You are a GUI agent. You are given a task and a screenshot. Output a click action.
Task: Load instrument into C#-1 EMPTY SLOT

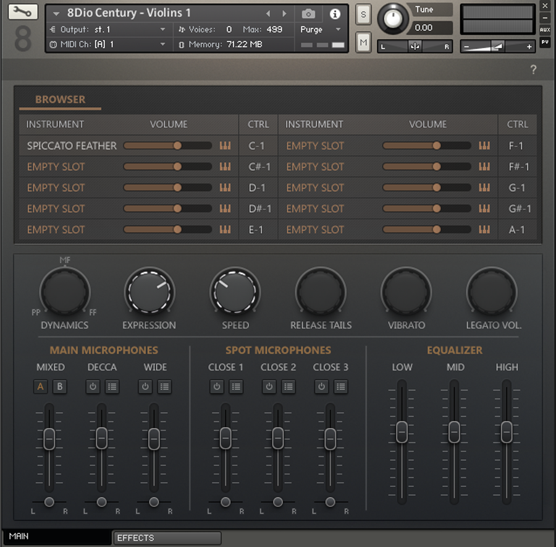[x=56, y=167]
